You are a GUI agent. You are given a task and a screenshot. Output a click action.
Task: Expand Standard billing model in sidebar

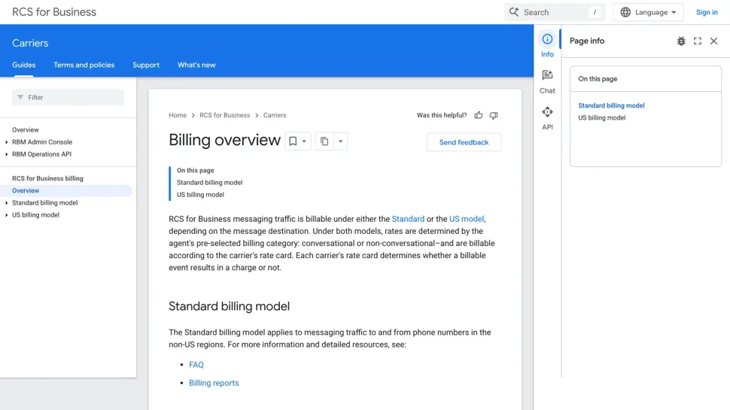7,203
